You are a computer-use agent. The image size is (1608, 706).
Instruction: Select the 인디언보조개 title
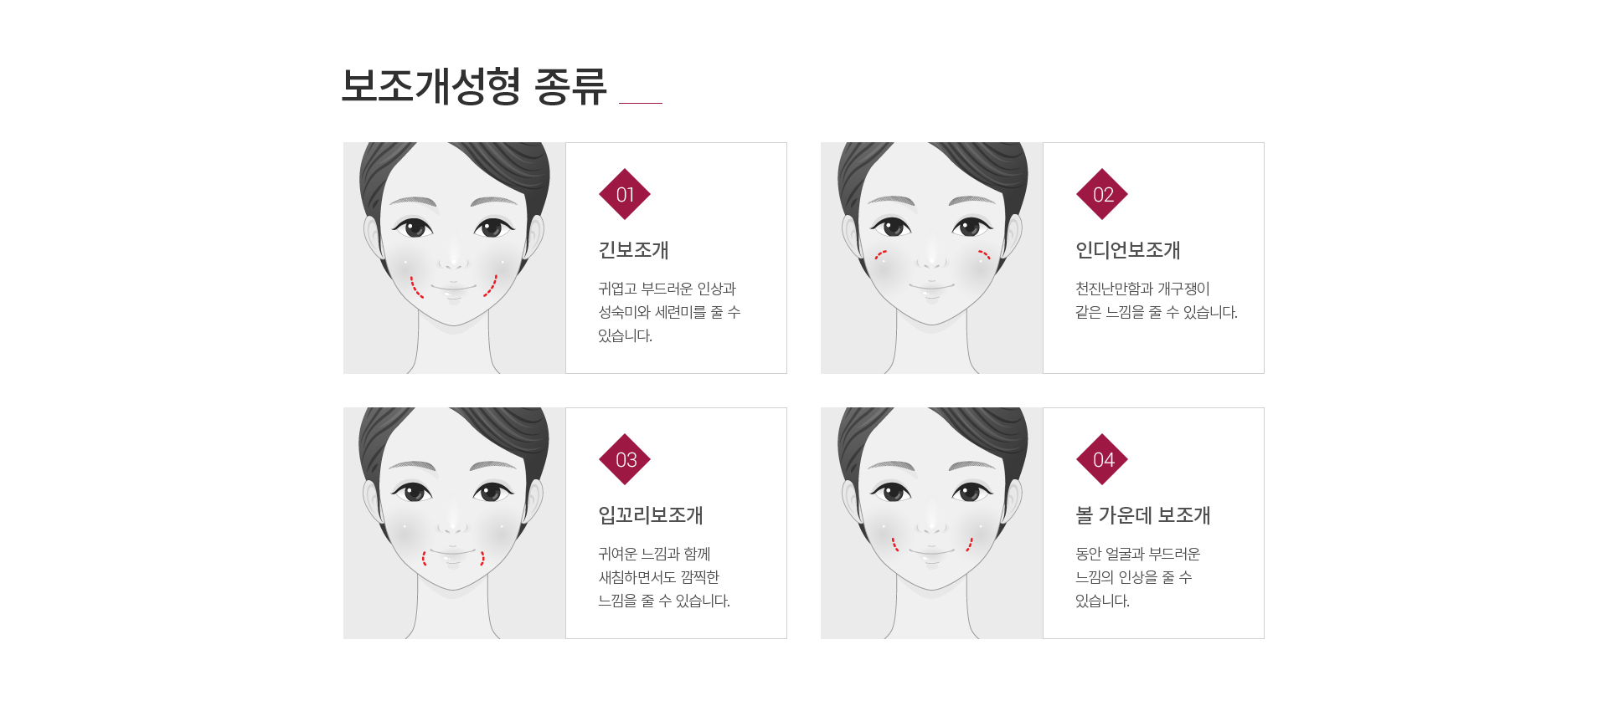point(1128,250)
